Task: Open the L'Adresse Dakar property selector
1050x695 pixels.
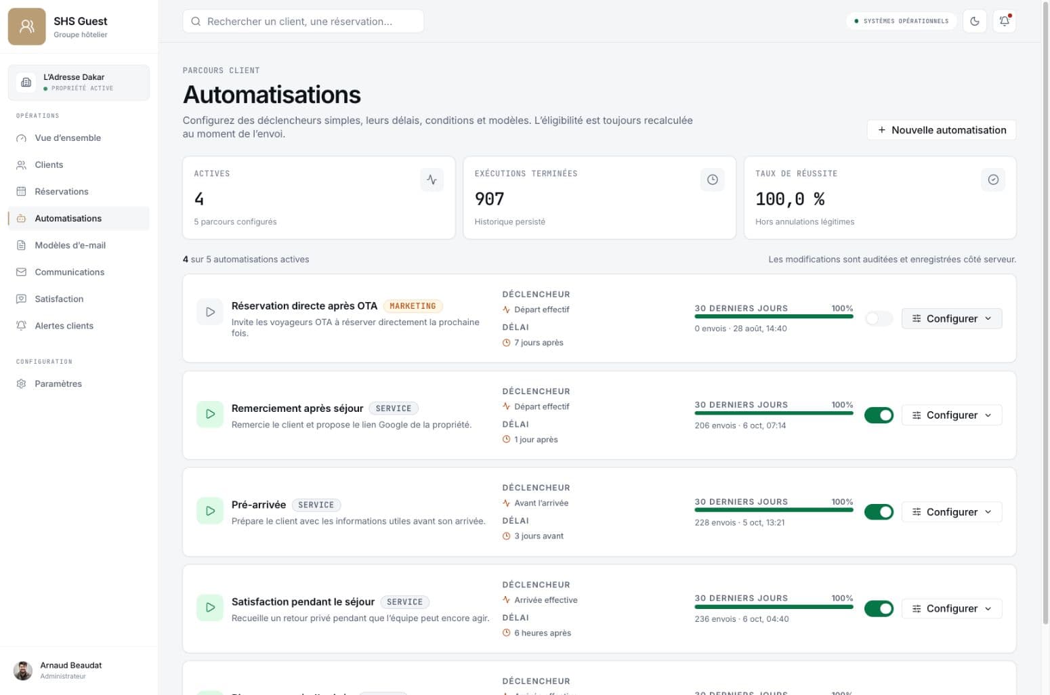Action: pyautogui.click(x=79, y=83)
